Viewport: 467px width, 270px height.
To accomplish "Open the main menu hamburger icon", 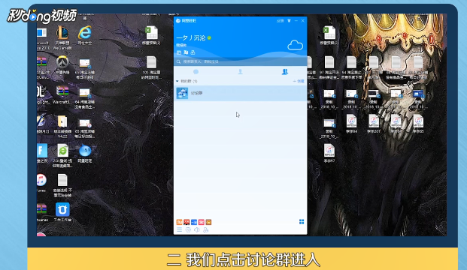I will point(179,230).
